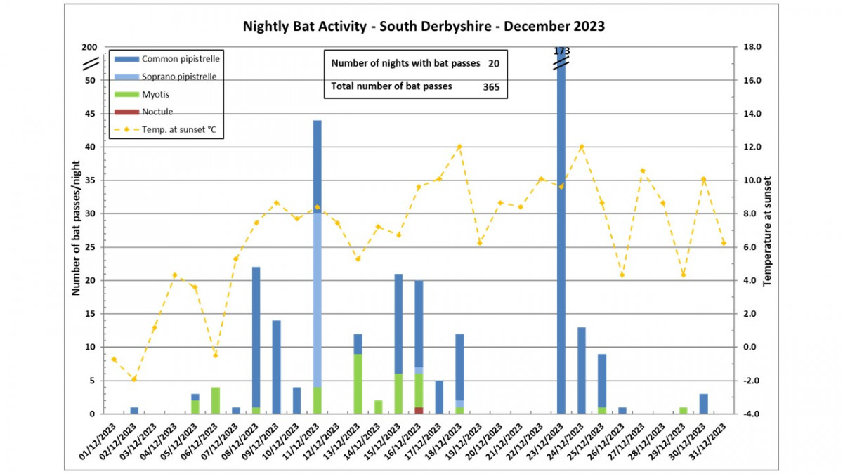The height and width of the screenshot is (474, 843).
Task: Click the right axis title 'Temperature at sunset'
Action: click(767, 230)
